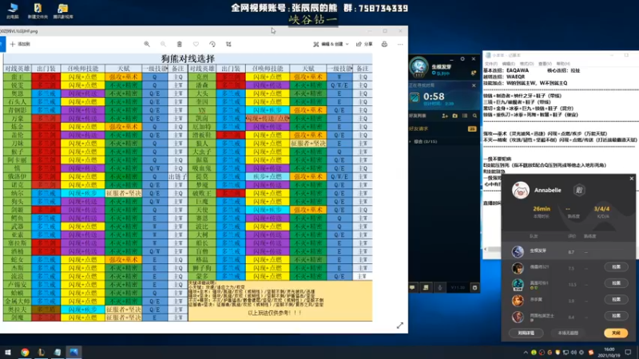This screenshot has width=639, height=359.
Task: Open the Windows notification center
Action: tap(628, 353)
